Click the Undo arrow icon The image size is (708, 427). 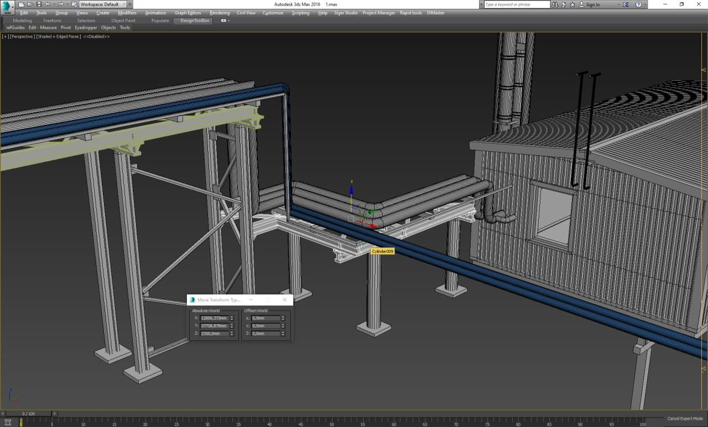point(48,4)
